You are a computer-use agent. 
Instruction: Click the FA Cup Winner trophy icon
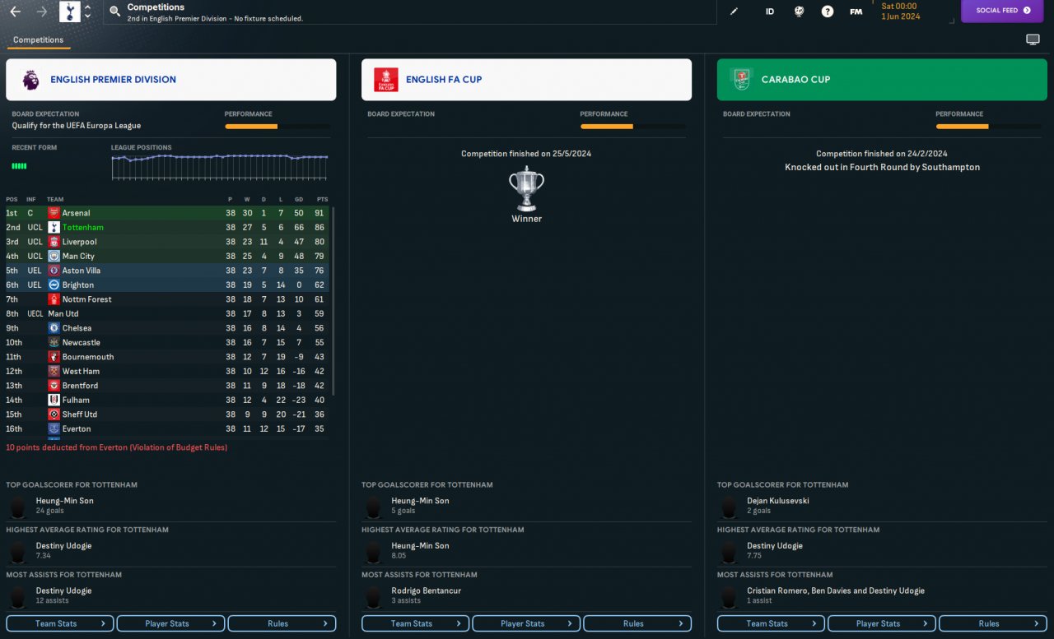point(526,188)
